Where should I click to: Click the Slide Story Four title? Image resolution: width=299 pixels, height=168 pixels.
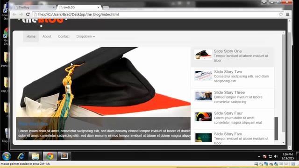click(x=228, y=113)
